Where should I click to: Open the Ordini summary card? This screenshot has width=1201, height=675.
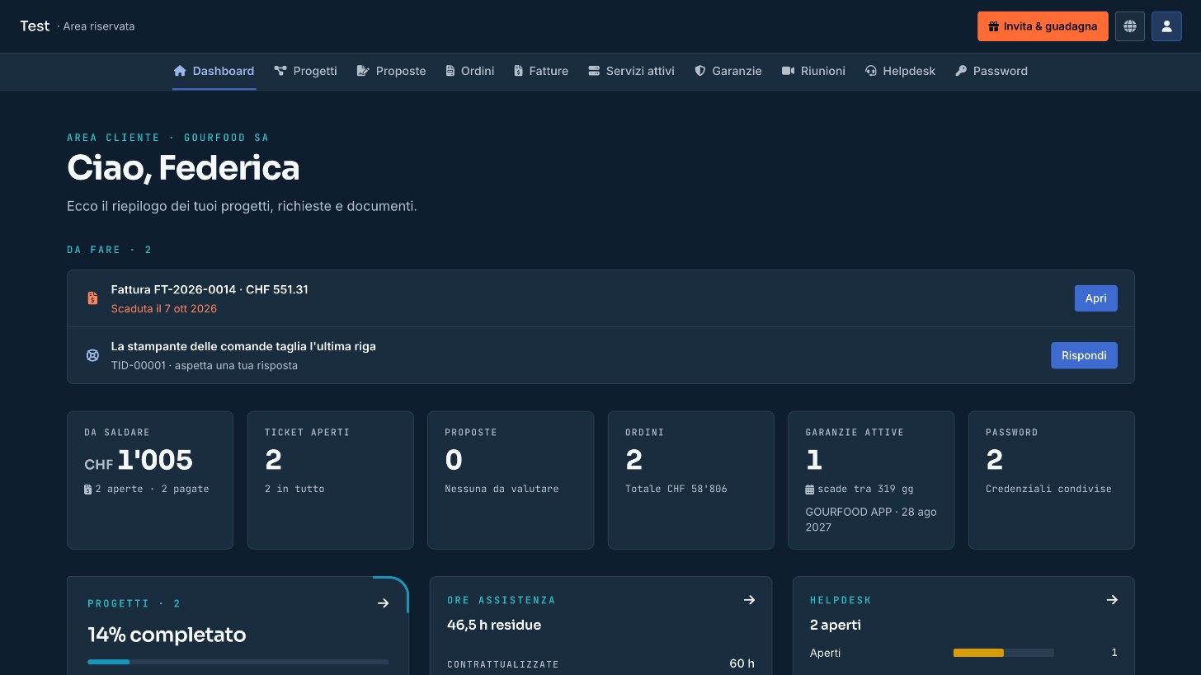tap(690, 480)
